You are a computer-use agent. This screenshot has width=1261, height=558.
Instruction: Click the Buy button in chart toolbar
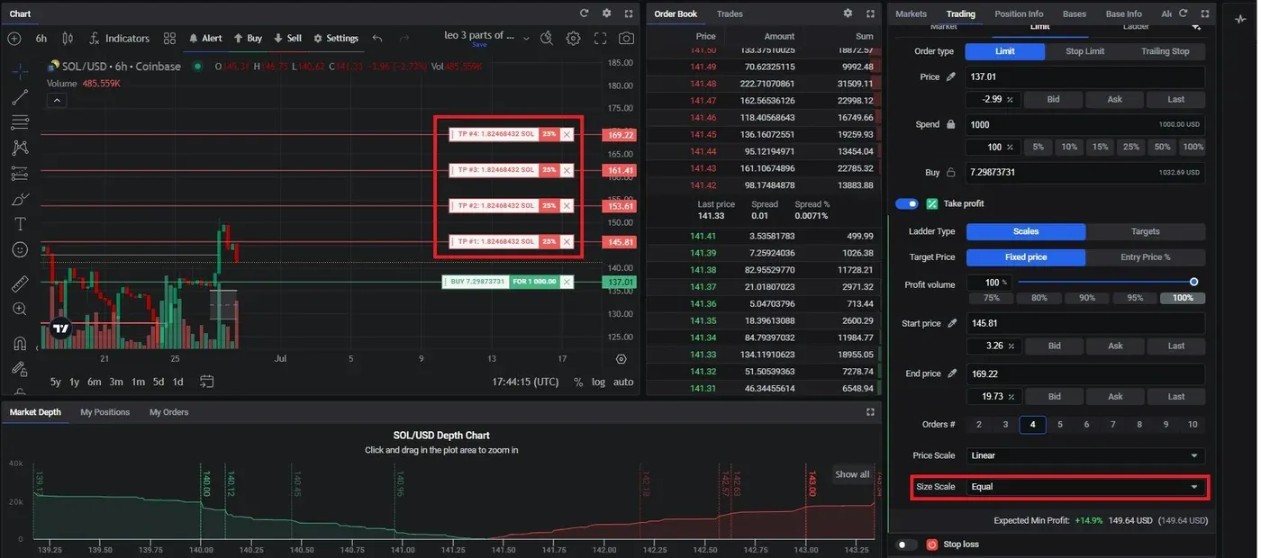tap(248, 39)
